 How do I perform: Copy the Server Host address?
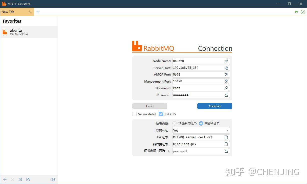coord(226,68)
